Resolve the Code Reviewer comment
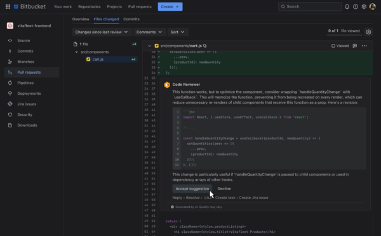The height and width of the screenshot is (236, 381). [x=192, y=198]
